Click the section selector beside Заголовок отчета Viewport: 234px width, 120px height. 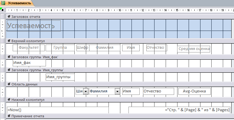2,17
